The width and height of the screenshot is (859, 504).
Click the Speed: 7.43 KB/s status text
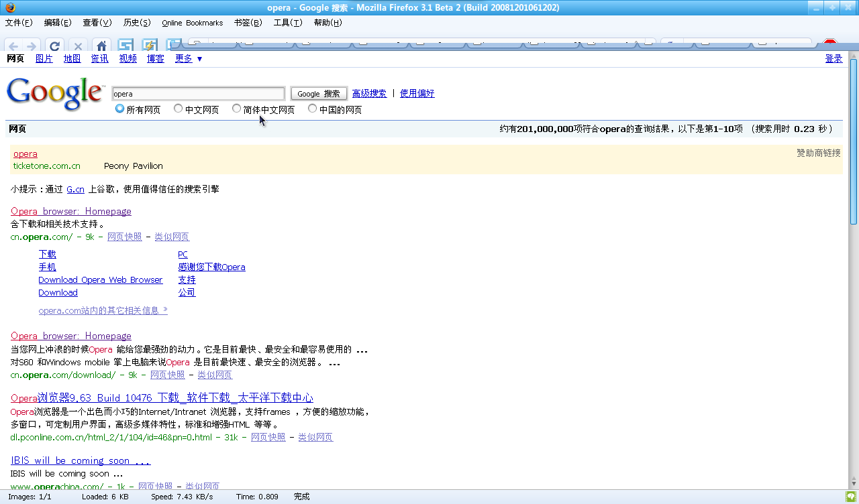(182, 497)
